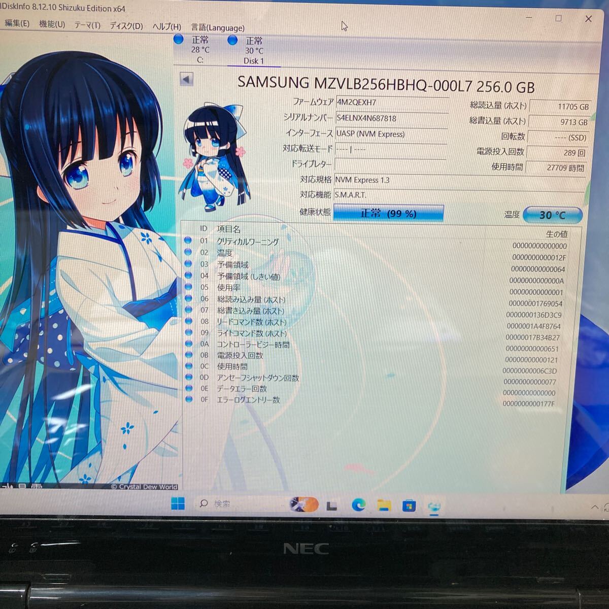The width and height of the screenshot is (609, 609).
Task: Launch Microsoft Edge from the taskbar
Action: (359, 505)
